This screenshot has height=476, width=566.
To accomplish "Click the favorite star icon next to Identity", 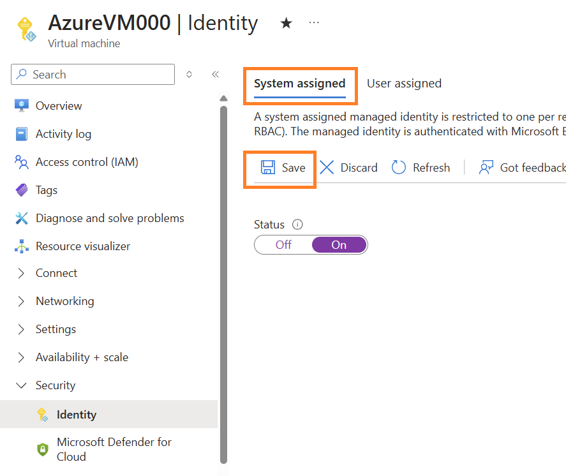I will (x=287, y=23).
